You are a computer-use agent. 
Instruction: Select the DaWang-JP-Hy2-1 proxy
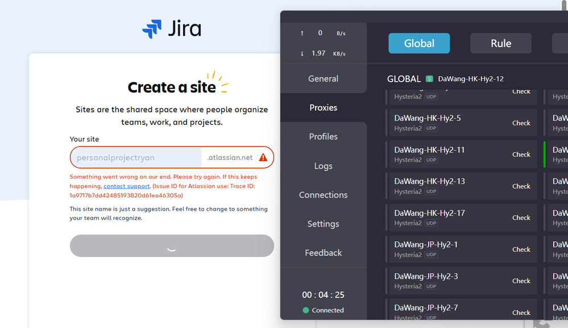coord(461,249)
